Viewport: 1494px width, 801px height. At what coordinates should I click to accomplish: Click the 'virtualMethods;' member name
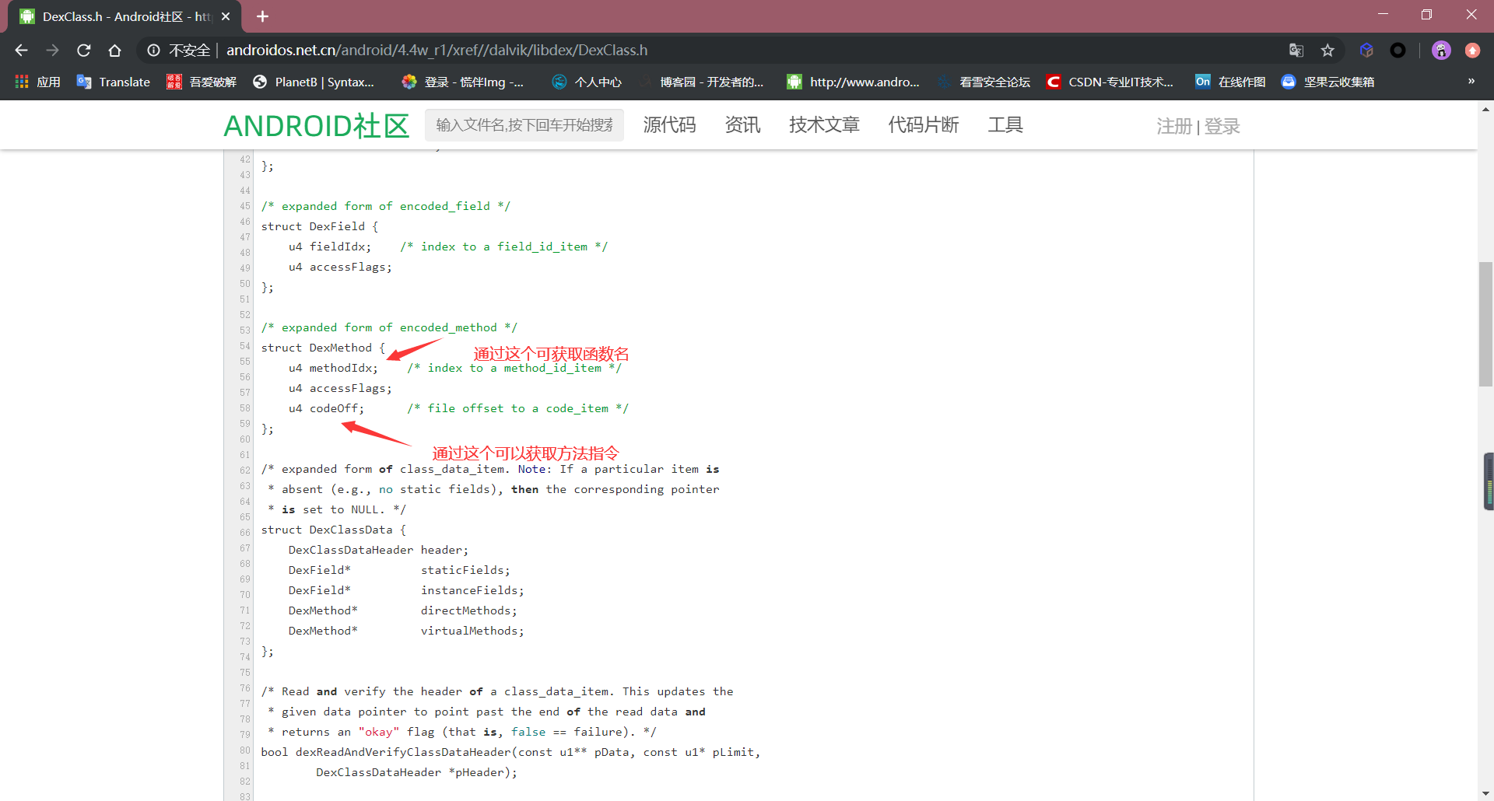click(x=472, y=631)
